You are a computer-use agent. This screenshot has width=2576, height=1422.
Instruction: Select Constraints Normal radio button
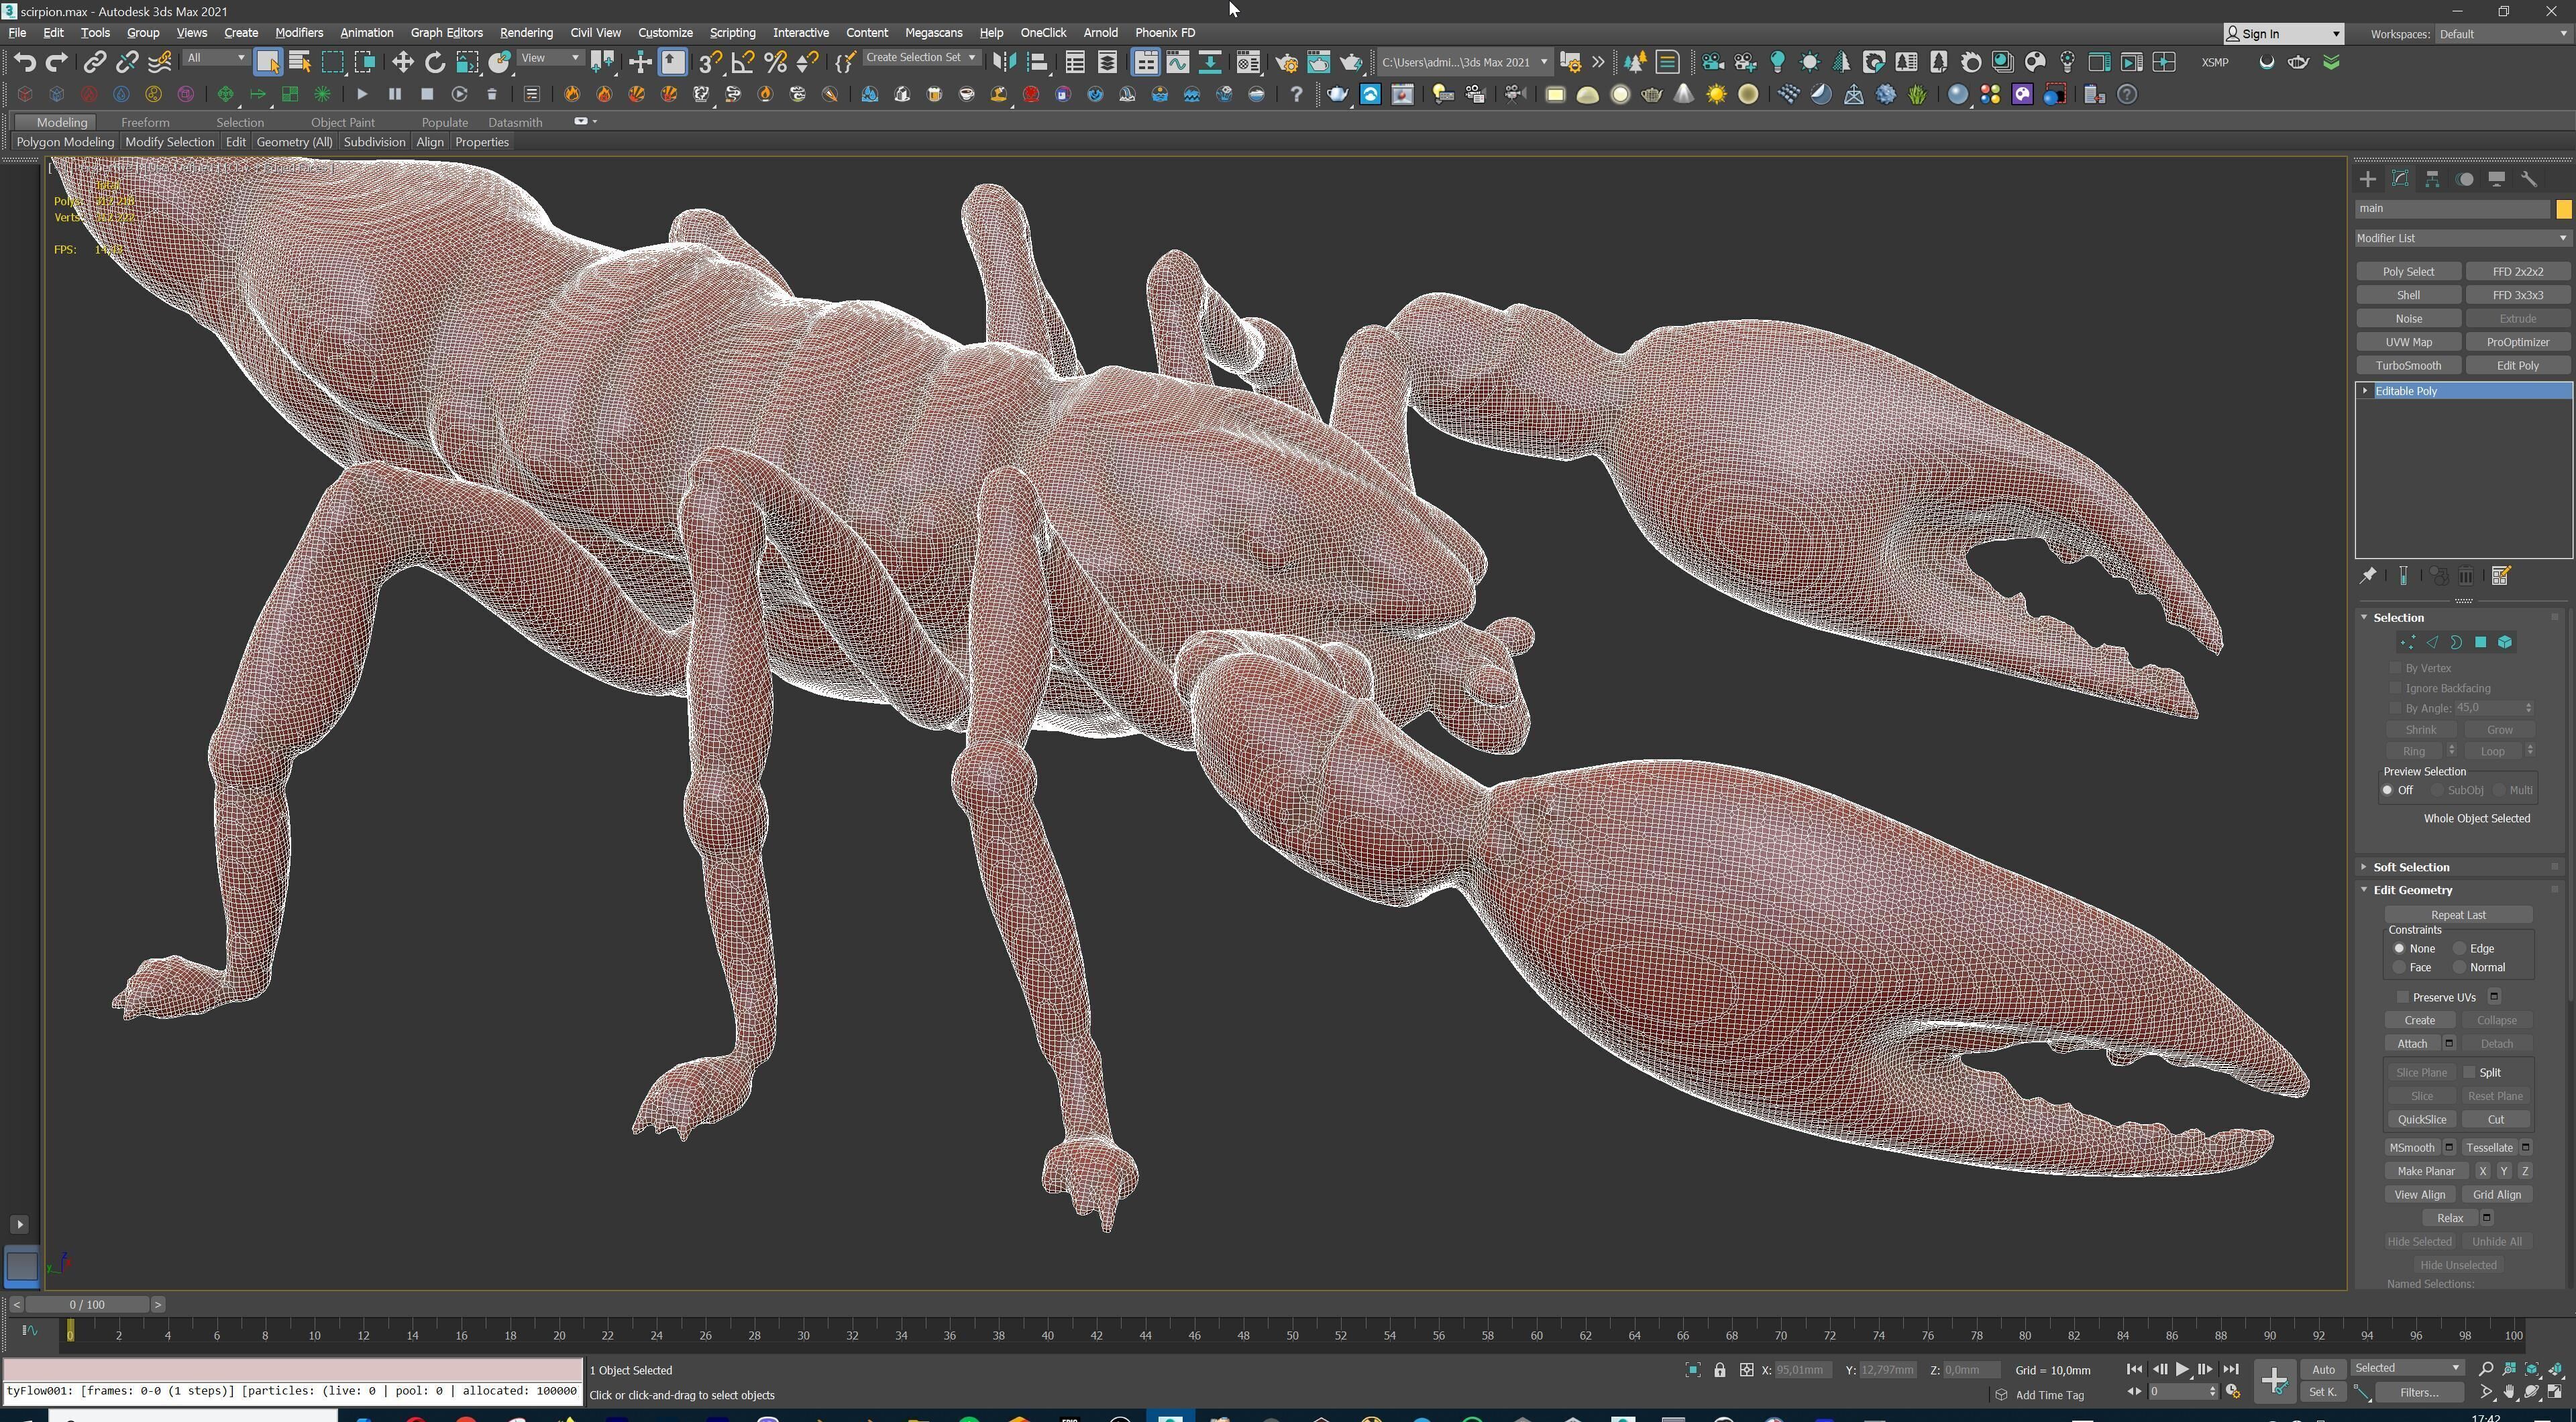(x=2459, y=967)
